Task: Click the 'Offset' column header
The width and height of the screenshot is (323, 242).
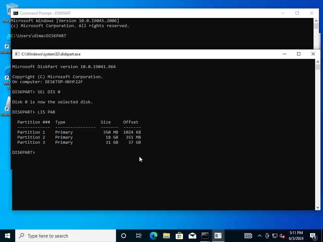Action: [131, 122]
